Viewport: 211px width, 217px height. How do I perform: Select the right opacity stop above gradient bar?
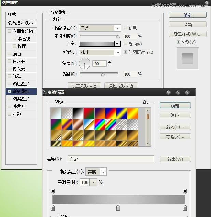(x=185, y=191)
